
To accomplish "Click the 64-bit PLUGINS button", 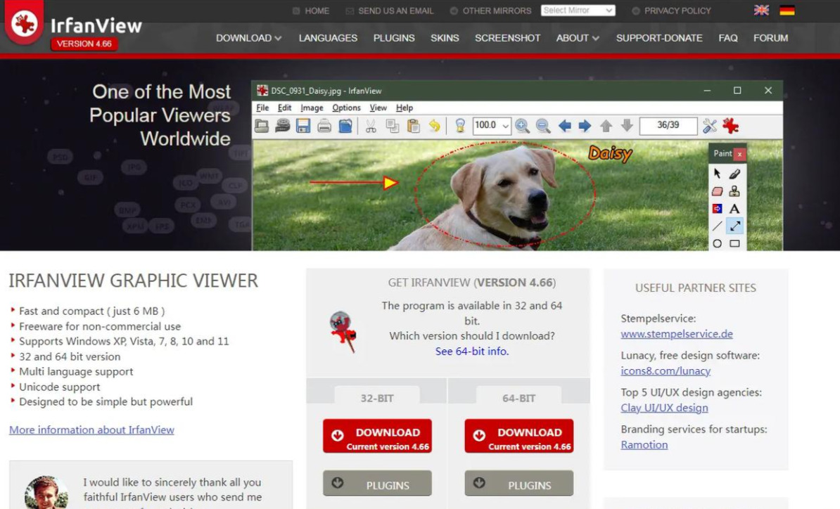I will click(519, 484).
